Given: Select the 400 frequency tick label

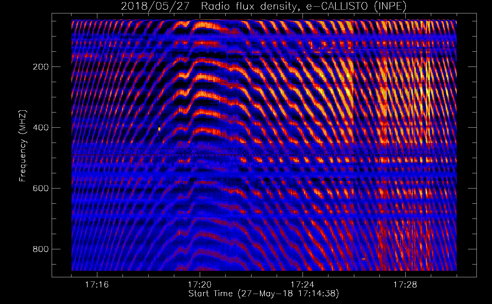Looking at the screenshot, I should click(x=41, y=128).
